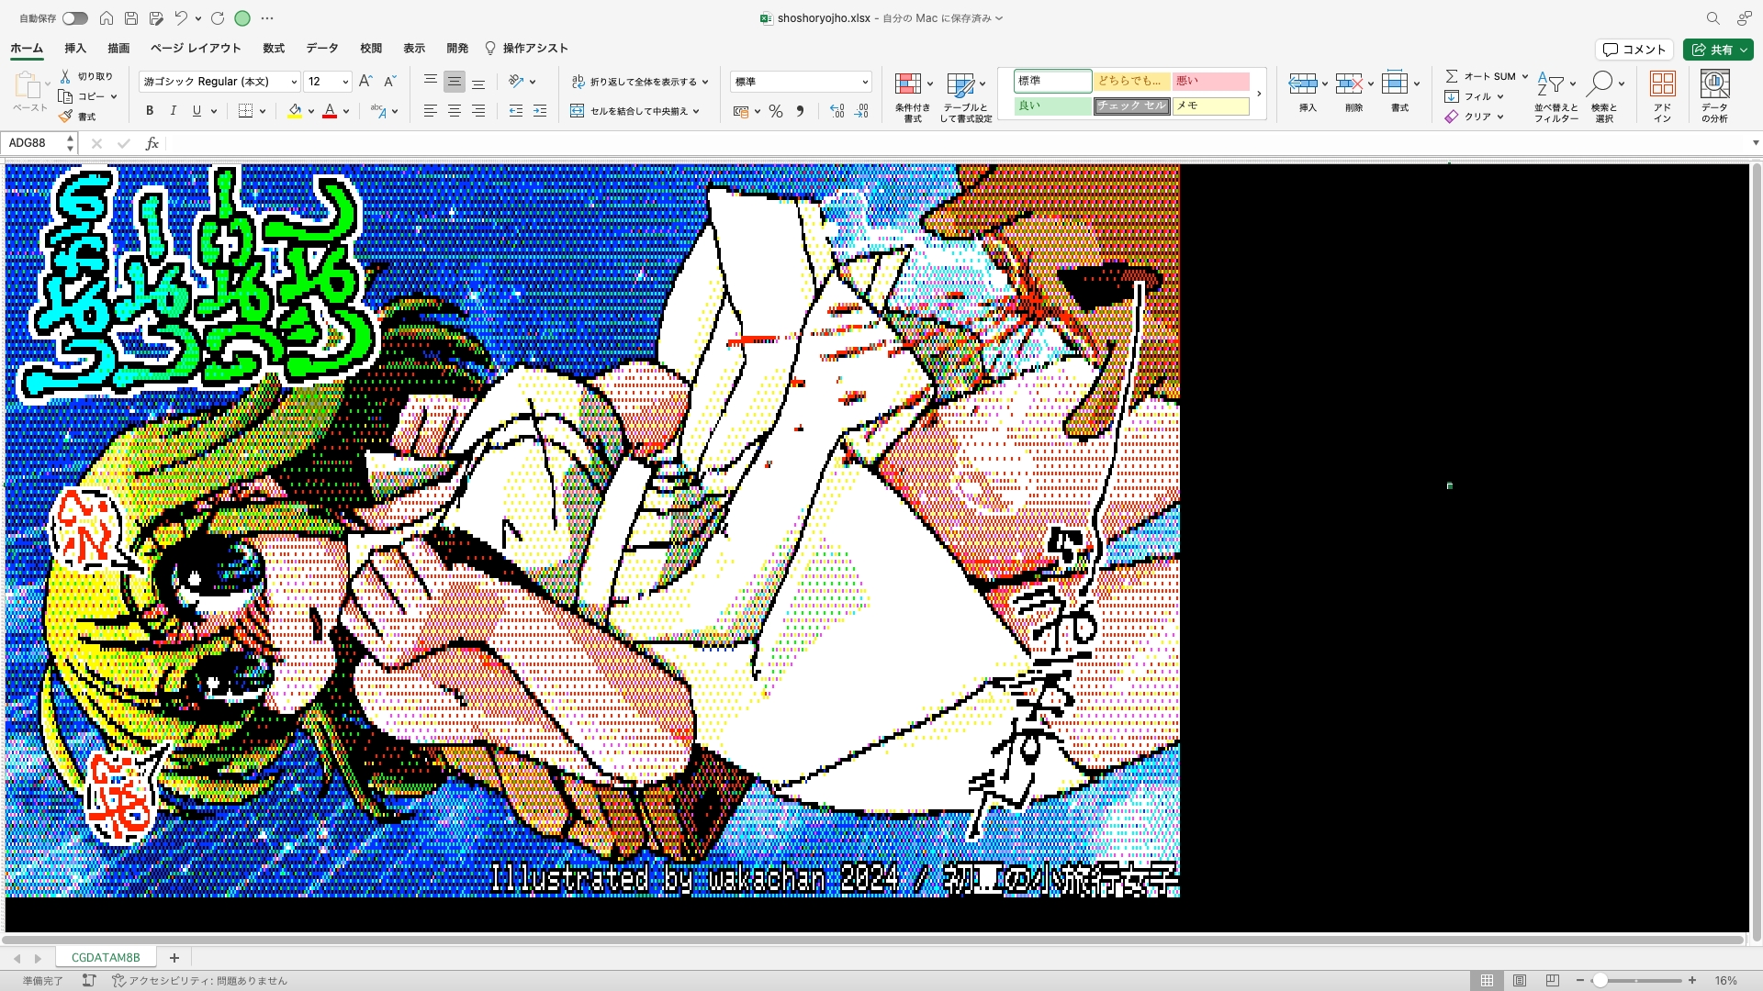Click the テーブルとして書式設定 icon
1763x991 pixels.
(960, 85)
